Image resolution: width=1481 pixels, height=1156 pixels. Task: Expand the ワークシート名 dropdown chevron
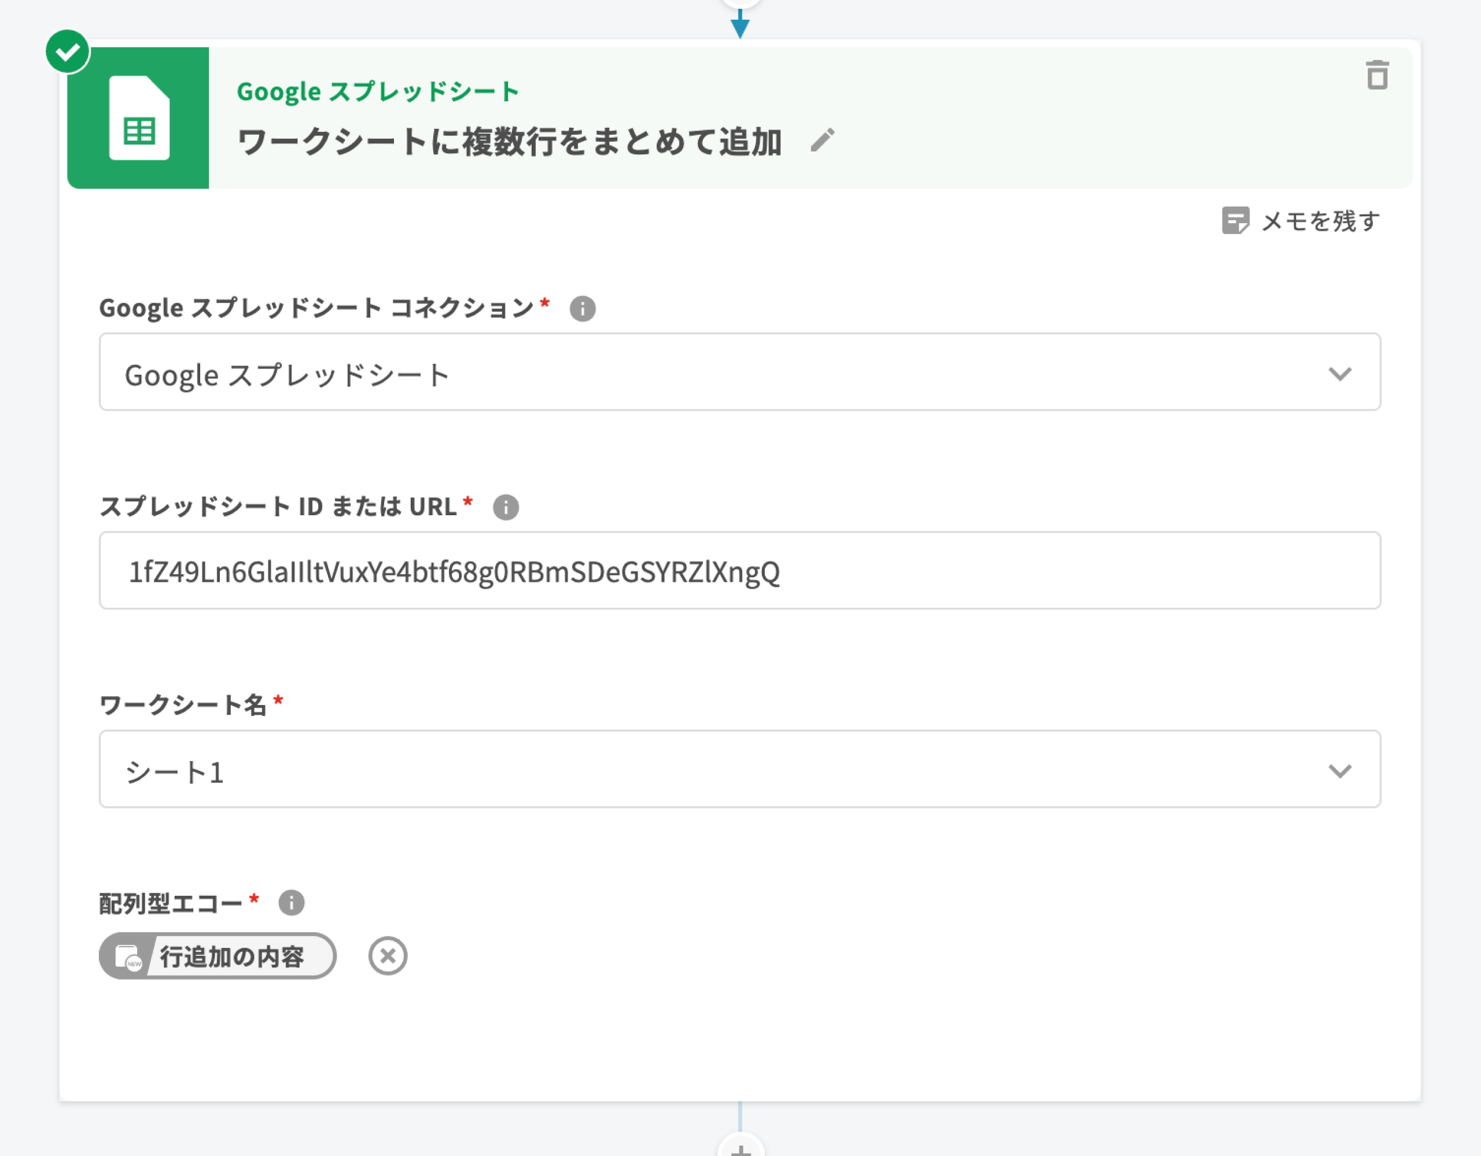click(x=1339, y=771)
